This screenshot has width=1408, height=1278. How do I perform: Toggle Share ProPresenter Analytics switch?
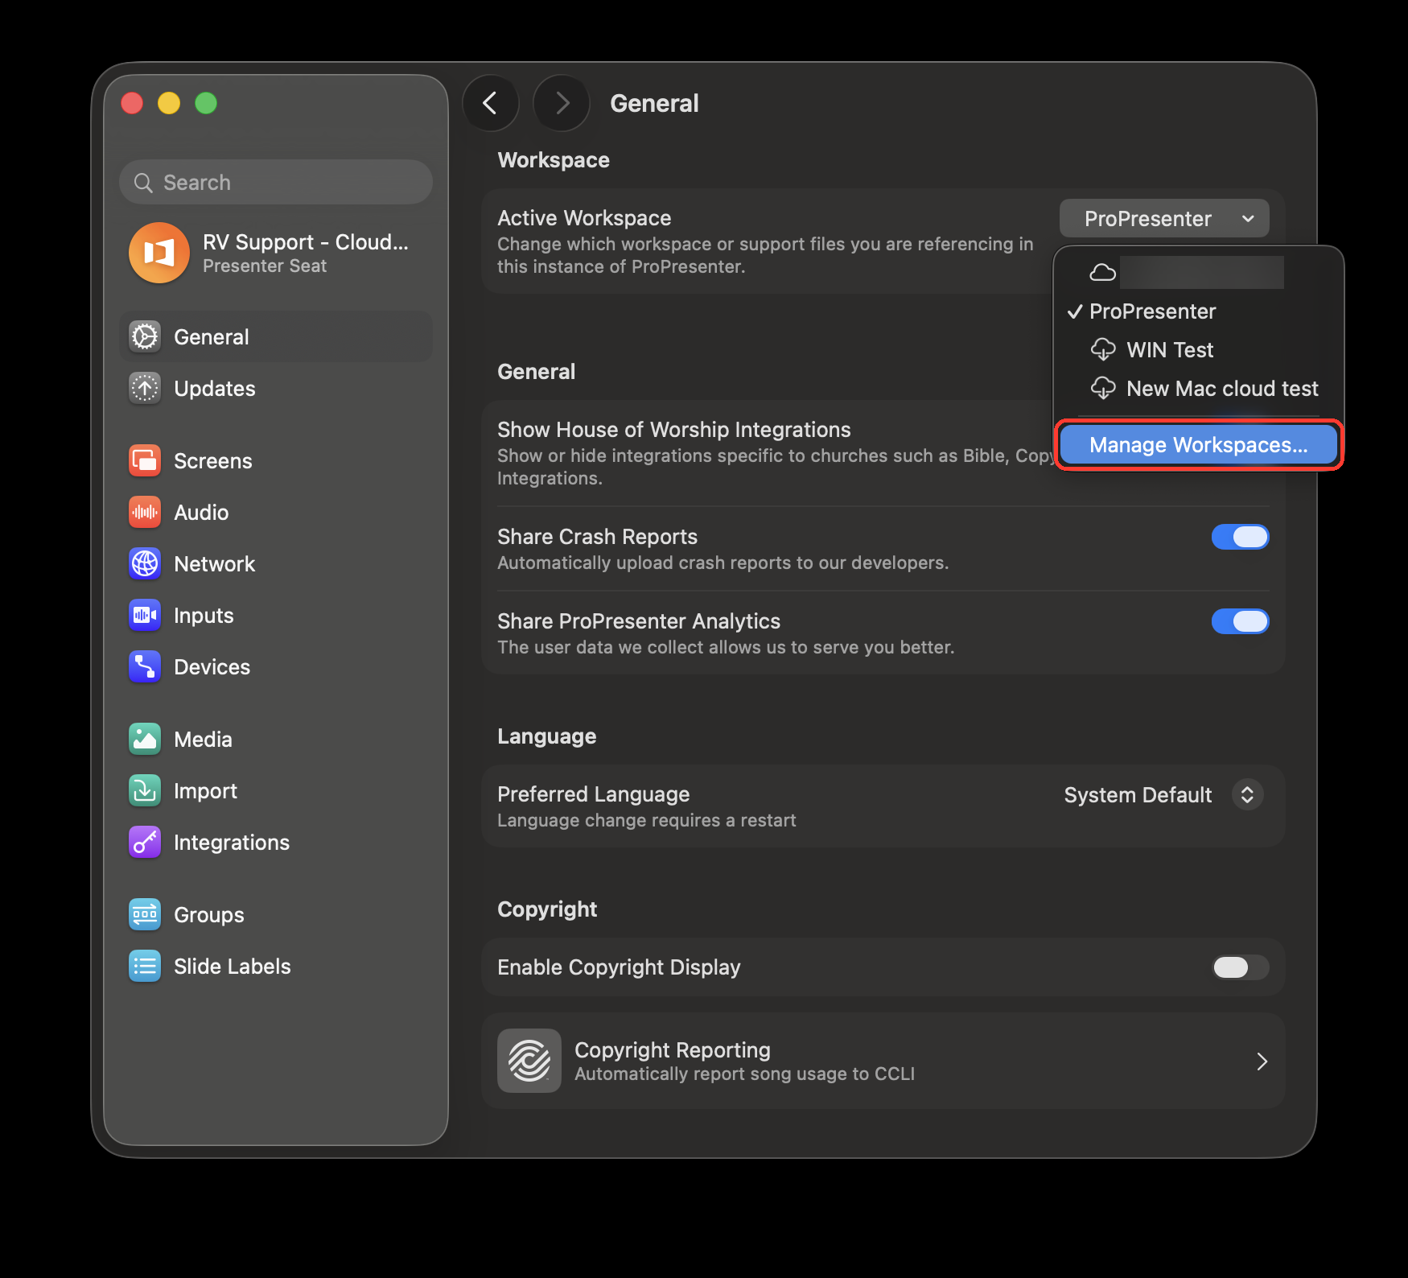click(1240, 621)
